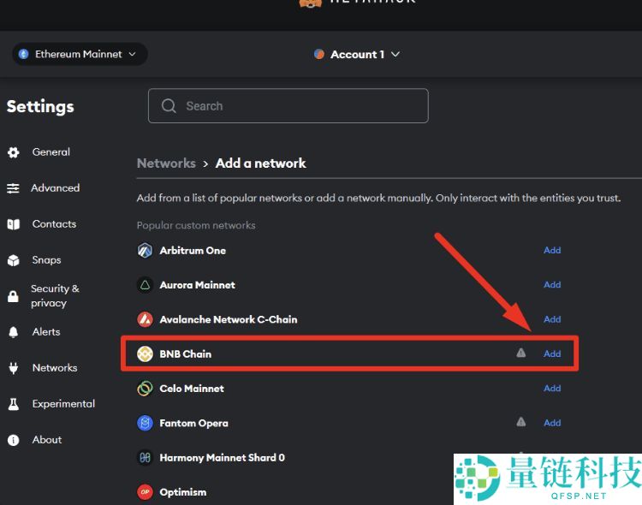
Task: Select the Celo Mainnet name
Action: click(x=192, y=389)
